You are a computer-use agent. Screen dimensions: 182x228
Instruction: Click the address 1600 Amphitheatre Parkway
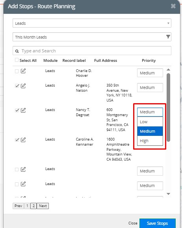[119, 149]
